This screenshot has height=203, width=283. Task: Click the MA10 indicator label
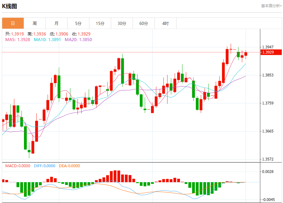click(x=48, y=40)
